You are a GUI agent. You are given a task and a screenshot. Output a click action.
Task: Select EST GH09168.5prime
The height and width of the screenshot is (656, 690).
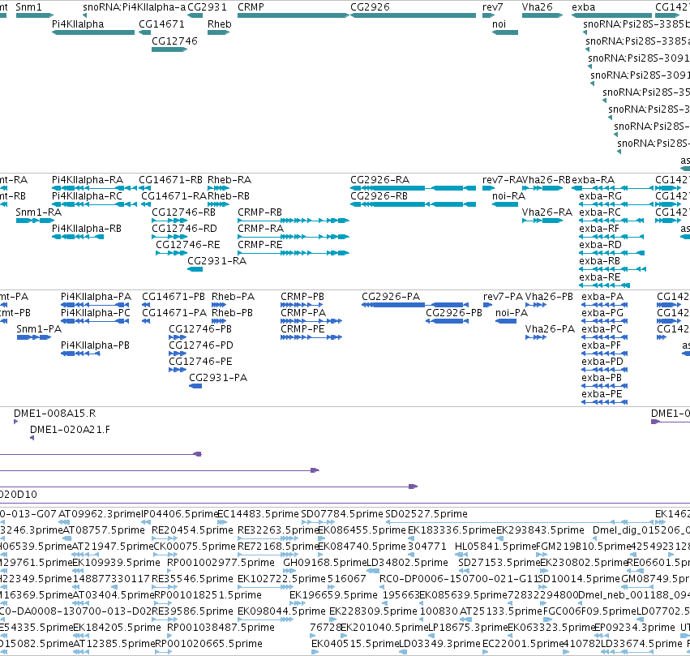point(325,563)
